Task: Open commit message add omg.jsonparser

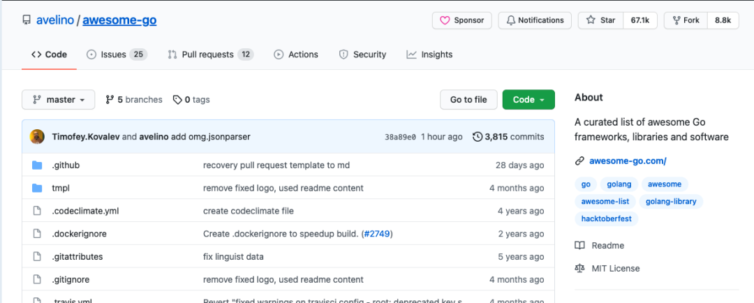Action: [211, 137]
